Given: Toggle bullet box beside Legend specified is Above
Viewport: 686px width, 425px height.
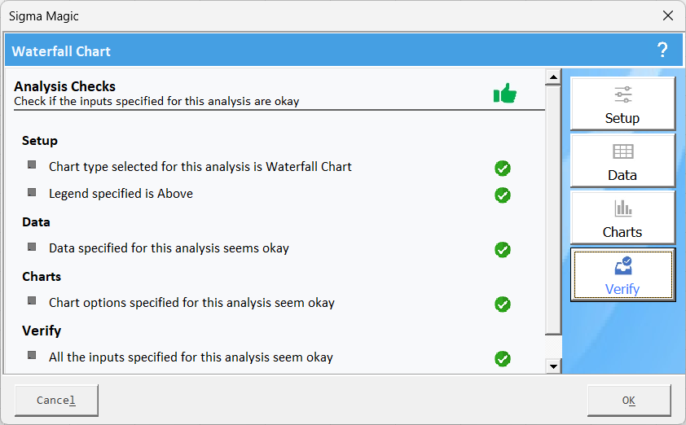Looking at the screenshot, I should 32,192.
